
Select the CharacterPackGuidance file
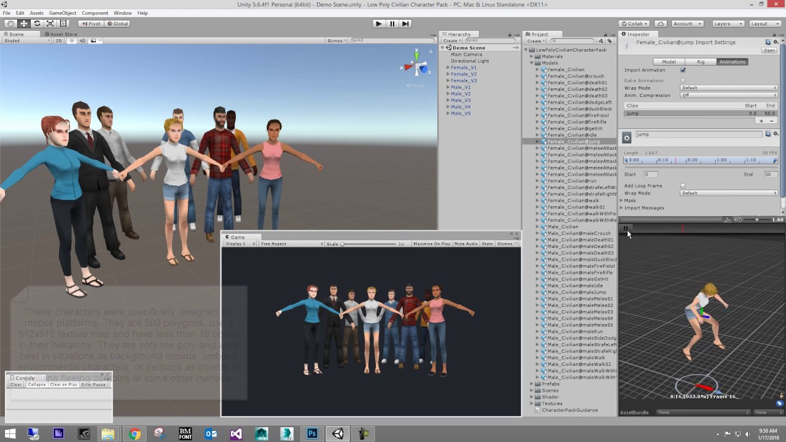click(570, 410)
